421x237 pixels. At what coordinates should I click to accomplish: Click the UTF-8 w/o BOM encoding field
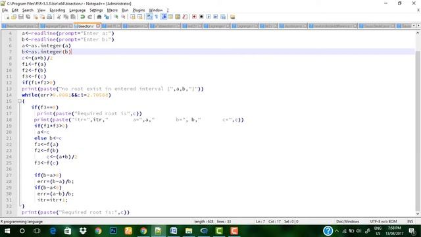(x=384, y=221)
